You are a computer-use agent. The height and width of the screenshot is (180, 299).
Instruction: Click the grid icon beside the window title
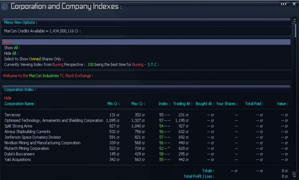point(4,7)
